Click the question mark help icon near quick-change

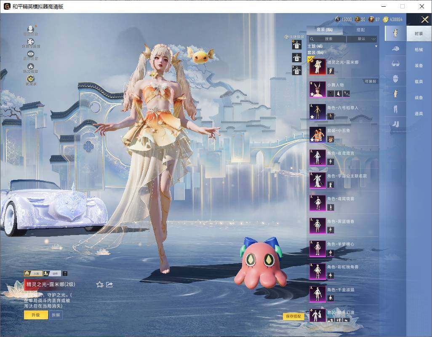[287, 37]
